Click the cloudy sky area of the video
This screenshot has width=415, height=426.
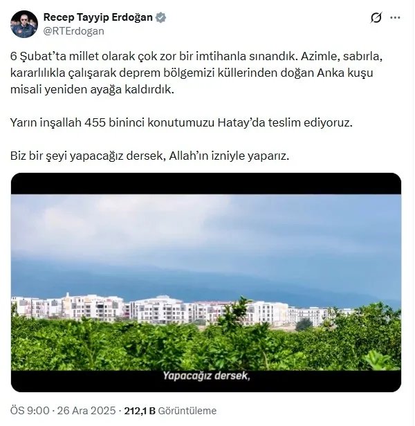point(206,239)
